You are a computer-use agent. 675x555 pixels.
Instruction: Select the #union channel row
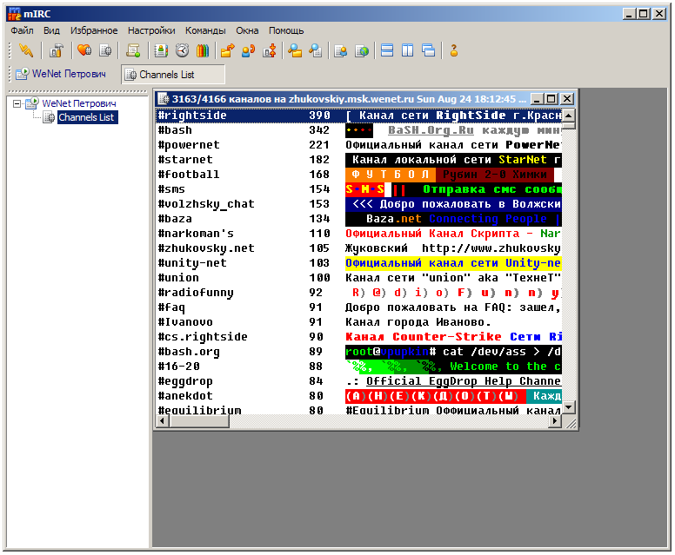(358, 278)
